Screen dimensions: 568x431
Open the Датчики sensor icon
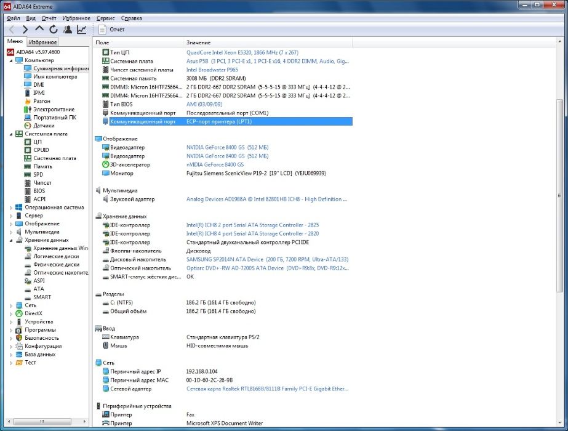28,126
